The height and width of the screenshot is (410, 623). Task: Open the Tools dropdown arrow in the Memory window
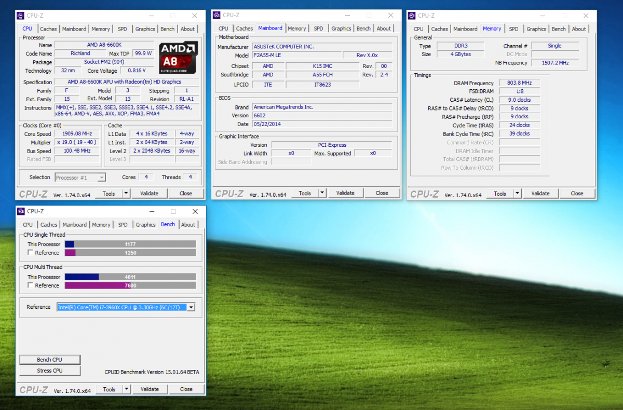517,193
